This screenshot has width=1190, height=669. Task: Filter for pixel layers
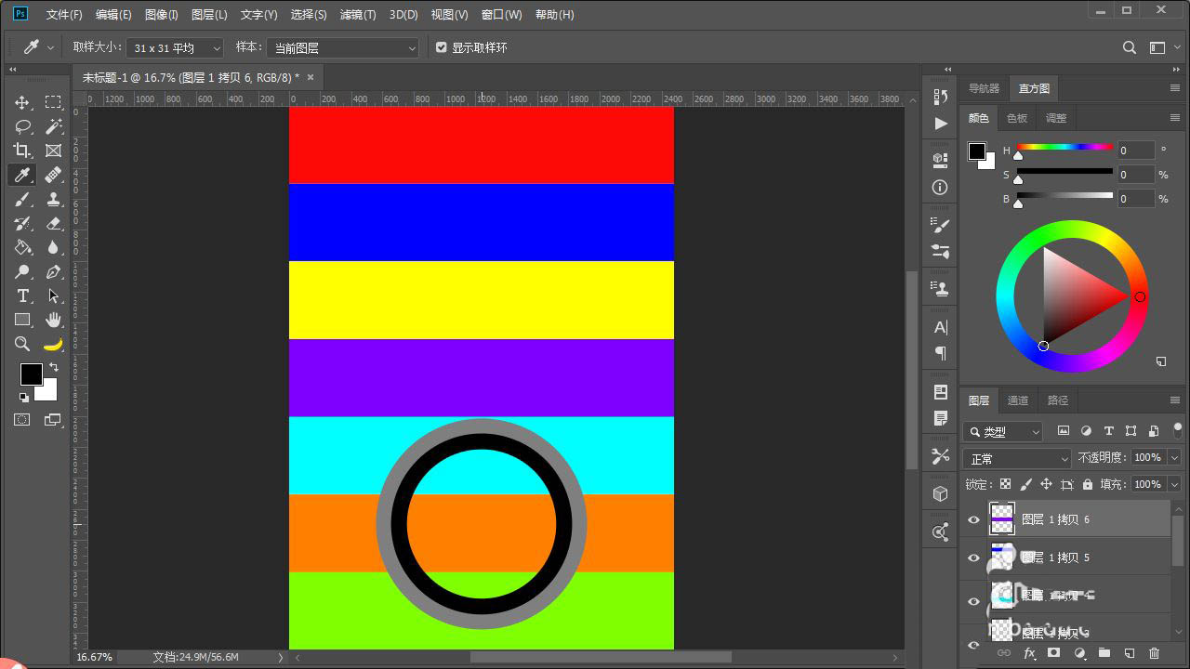[1064, 431]
